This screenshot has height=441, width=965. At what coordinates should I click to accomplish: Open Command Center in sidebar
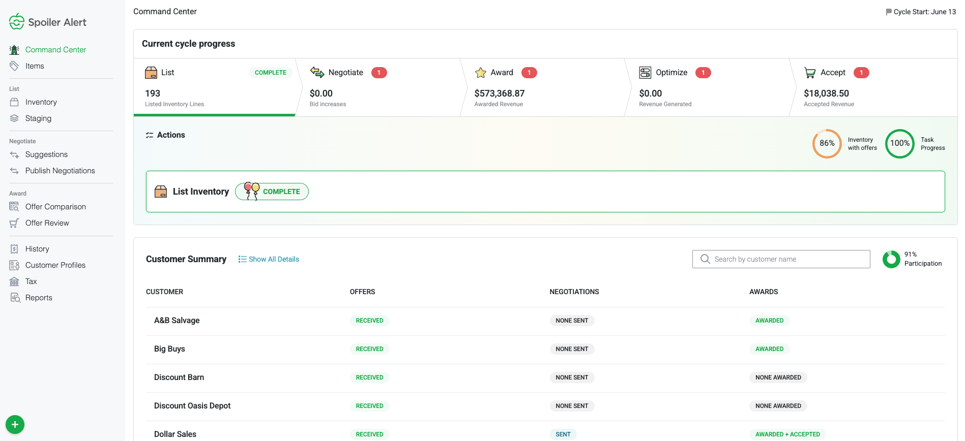pos(56,50)
